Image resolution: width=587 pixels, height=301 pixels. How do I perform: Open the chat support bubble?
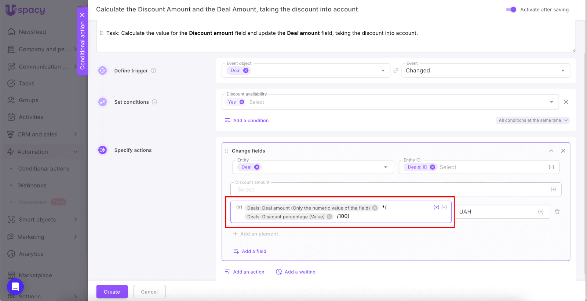click(x=15, y=287)
